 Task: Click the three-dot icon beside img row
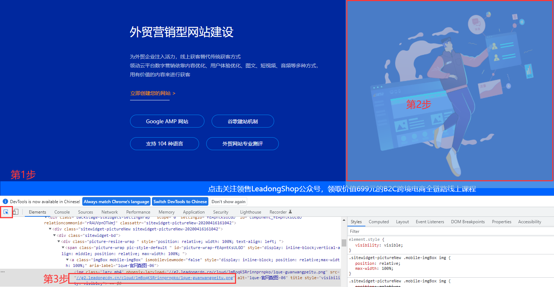[3, 272]
